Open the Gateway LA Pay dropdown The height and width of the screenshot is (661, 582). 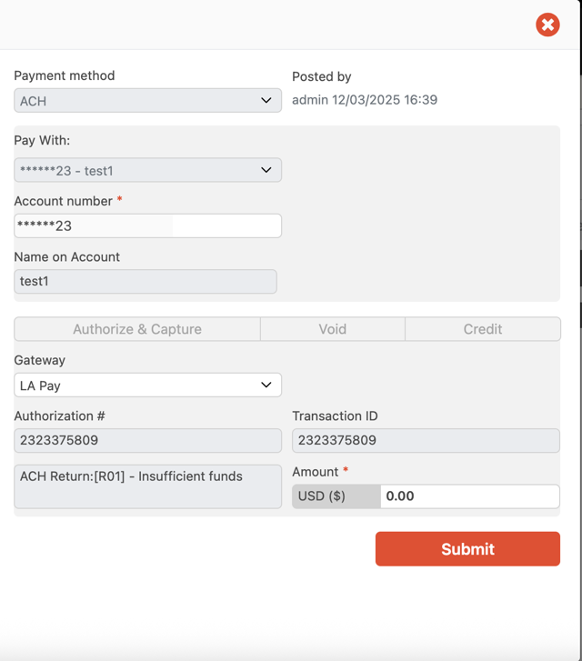pyautogui.click(x=136, y=385)
